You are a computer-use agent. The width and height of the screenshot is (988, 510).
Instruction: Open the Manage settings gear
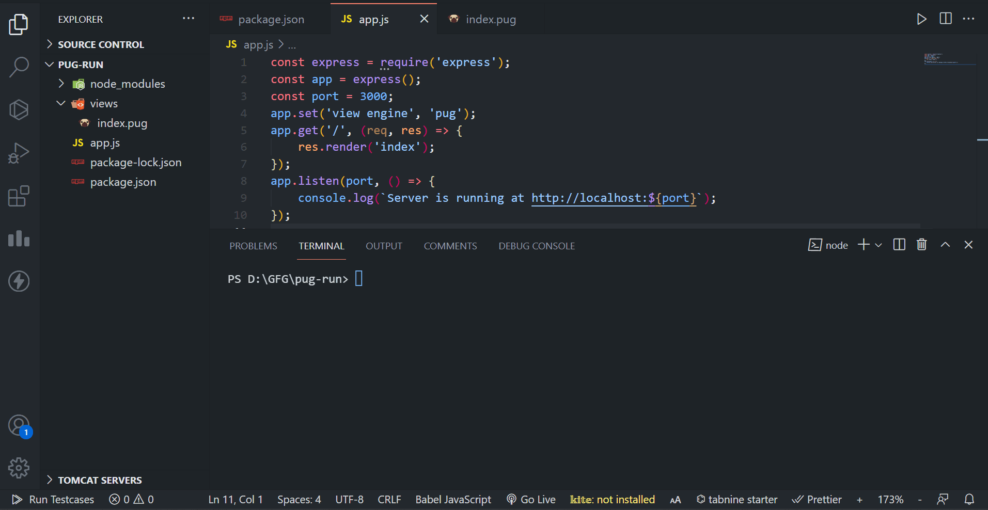[x=19, y=468]
